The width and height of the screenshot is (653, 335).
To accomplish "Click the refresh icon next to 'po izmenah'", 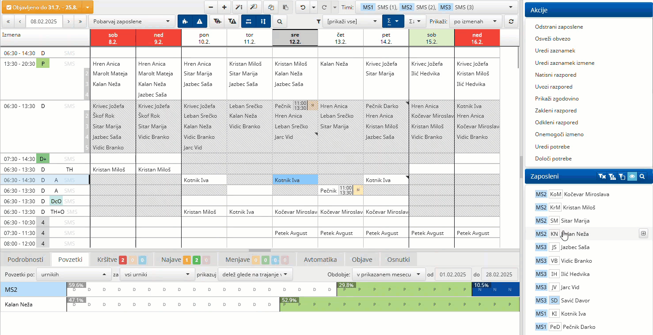I will 511,21.
